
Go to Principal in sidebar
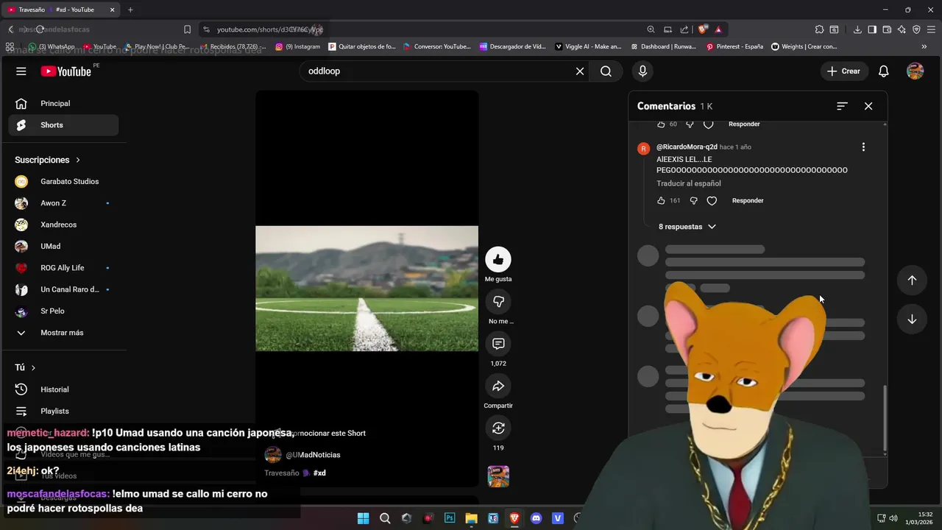pos(63,104)
